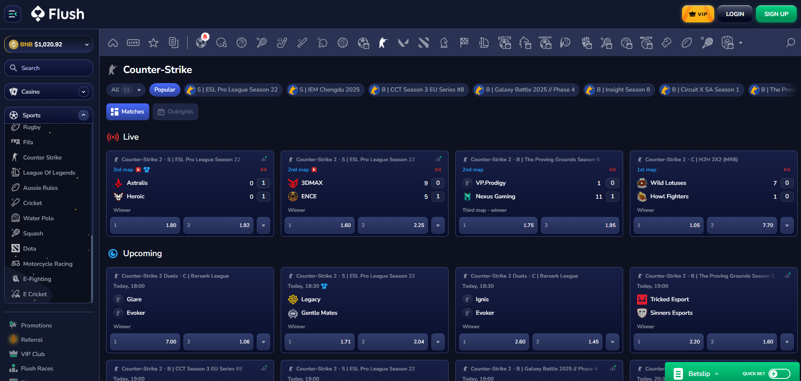This screenshot has width=801, height=381.
Task: Select the Table Tennis icon
Action: coord(323,43)
